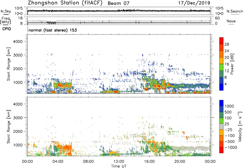This screenshot has width=243, height=168.
Task: Click the '-1000' value on velocity color bar
Action: 231,147
